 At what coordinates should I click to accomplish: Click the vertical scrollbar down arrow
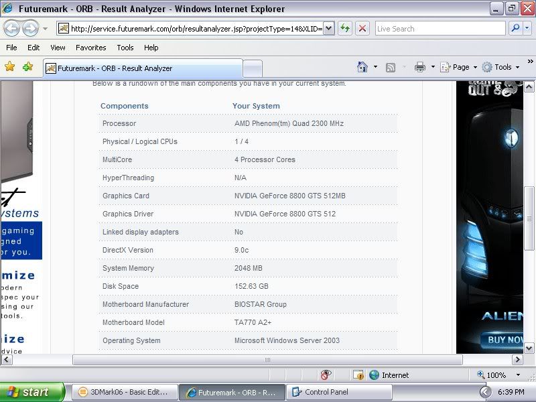(x=529, y=348)
